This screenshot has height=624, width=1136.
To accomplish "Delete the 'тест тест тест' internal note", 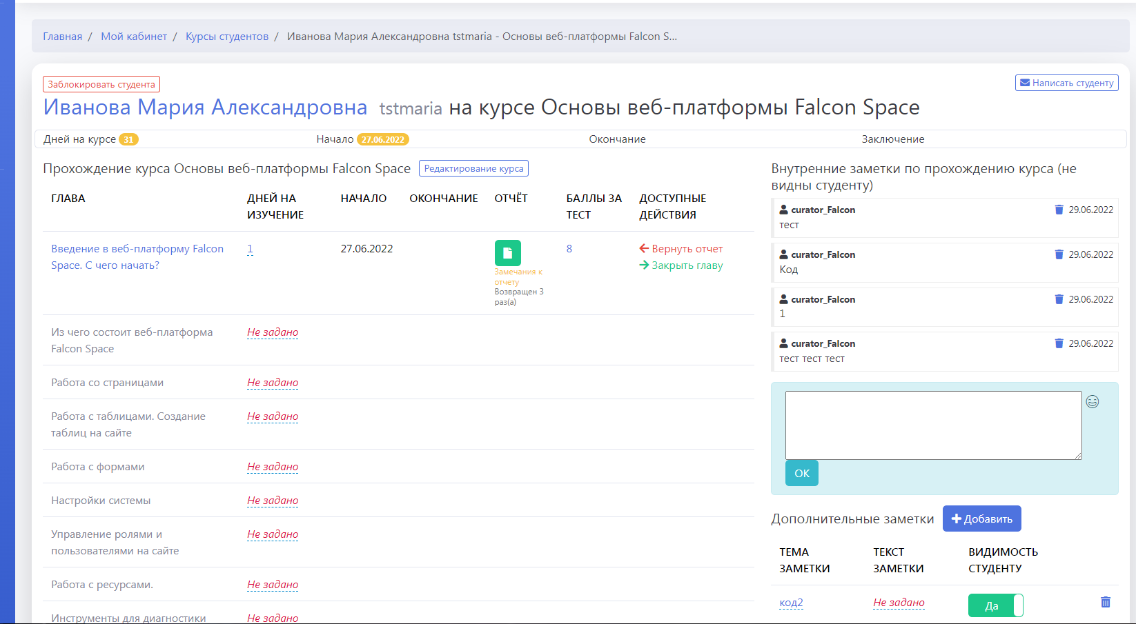I will [x=1059, y=343].
